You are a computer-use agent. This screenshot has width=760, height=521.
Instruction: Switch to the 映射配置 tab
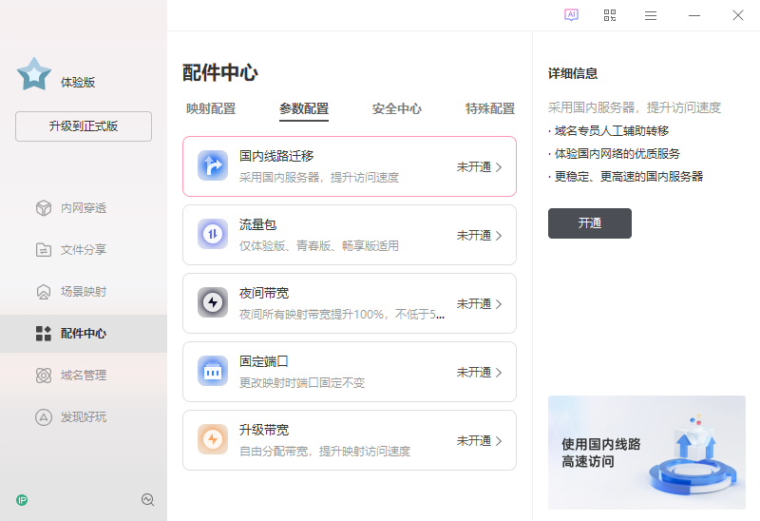[211, 108]
